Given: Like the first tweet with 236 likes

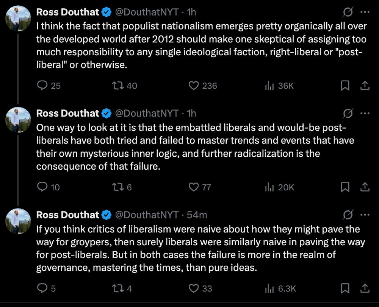Looking at the screenshot, I should (x=194, y=86).
